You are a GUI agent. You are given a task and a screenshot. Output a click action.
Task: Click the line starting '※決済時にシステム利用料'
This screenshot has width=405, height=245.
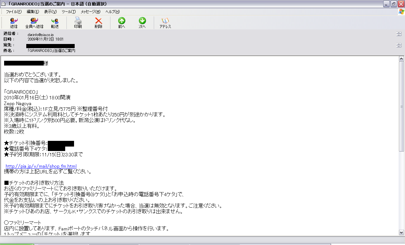pyautogui.click(x=85, y=115)
